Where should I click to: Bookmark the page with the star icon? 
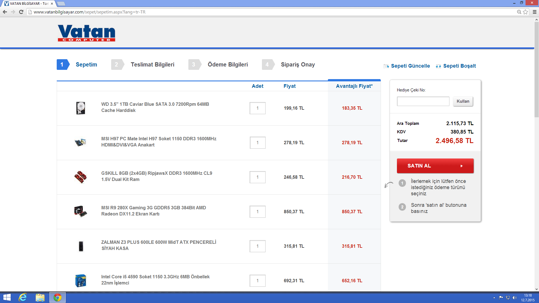526,12
